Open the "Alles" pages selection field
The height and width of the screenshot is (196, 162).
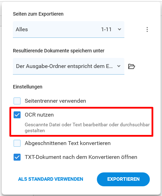[69, 29]
